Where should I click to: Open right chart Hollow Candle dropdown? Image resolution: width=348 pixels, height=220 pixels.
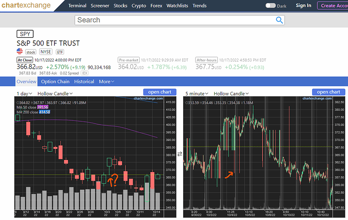click(231, 94)
